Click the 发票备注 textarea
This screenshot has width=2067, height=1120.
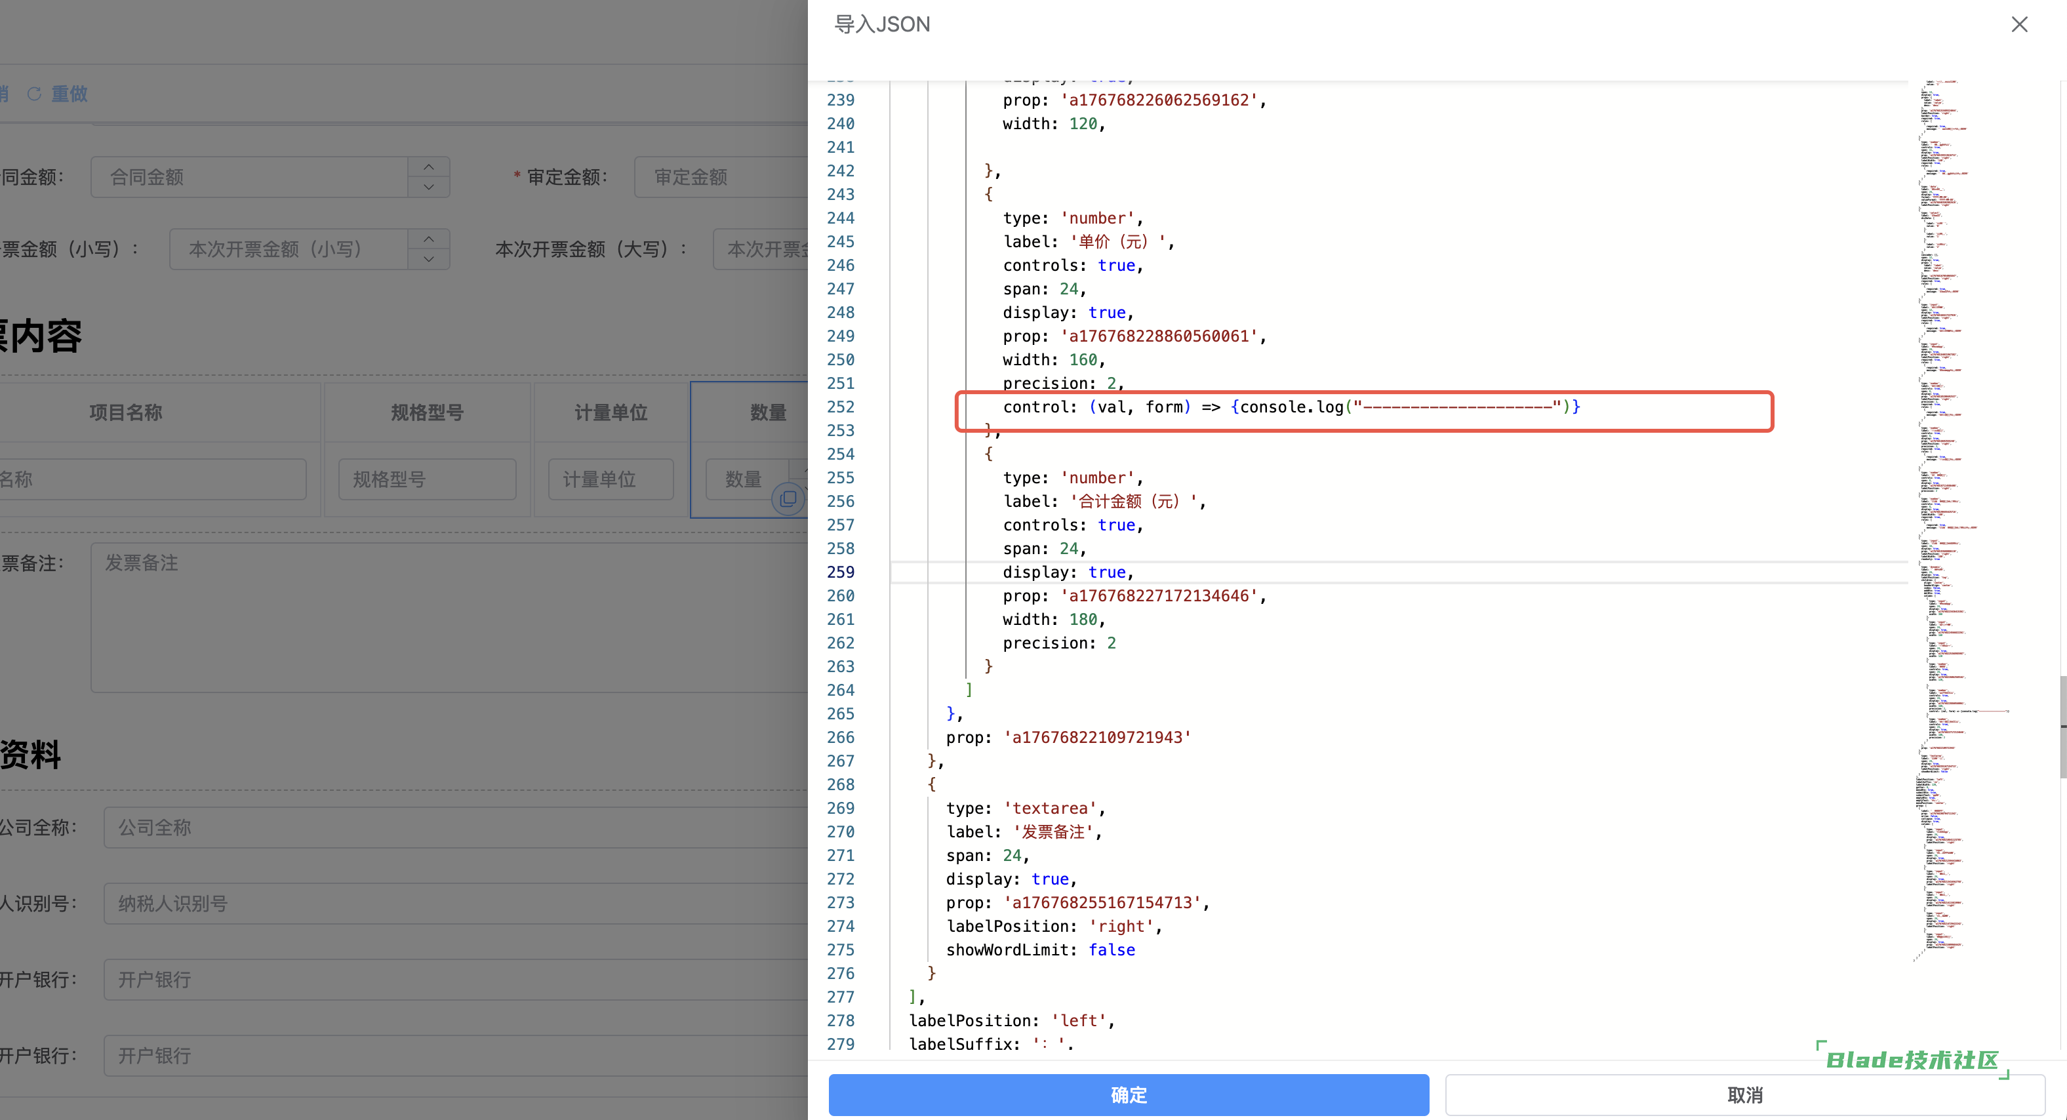(449, 616)
